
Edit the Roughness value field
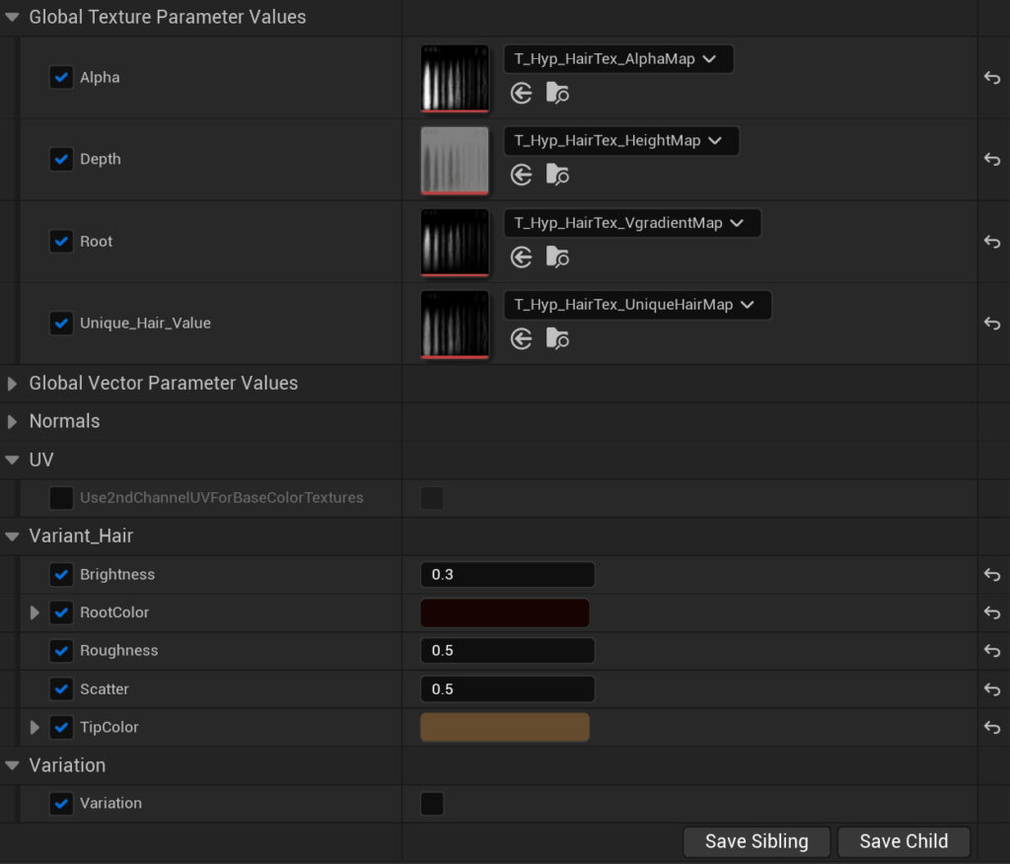click(x=507, y=650)
